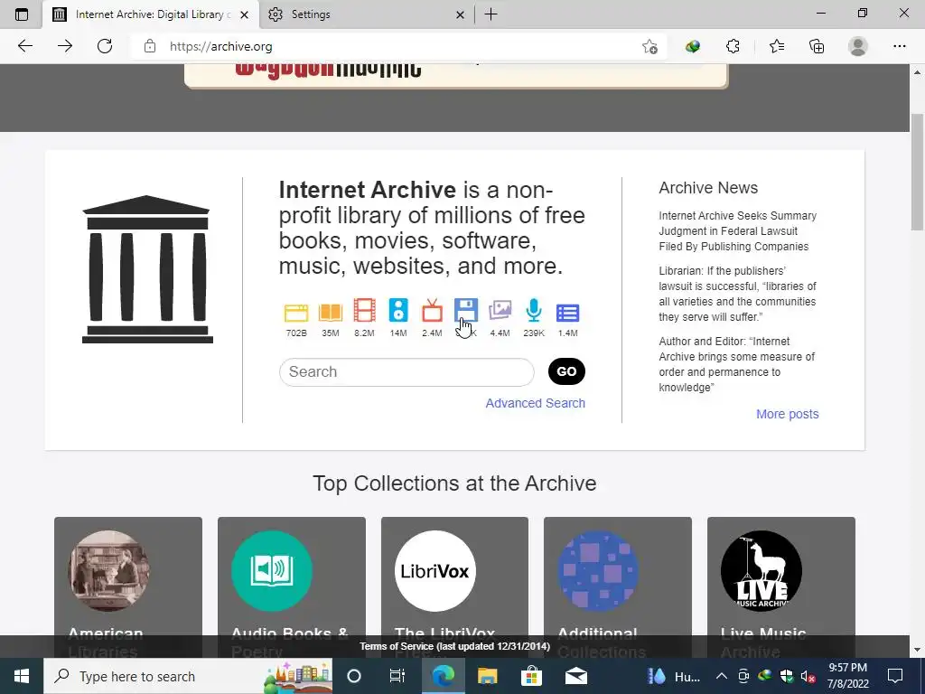
Task: Open the tab actions menu
Action: click(22, 14)
